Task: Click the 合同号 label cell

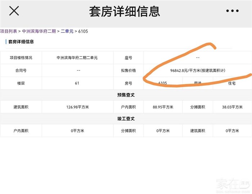Action: coord(21,70)
